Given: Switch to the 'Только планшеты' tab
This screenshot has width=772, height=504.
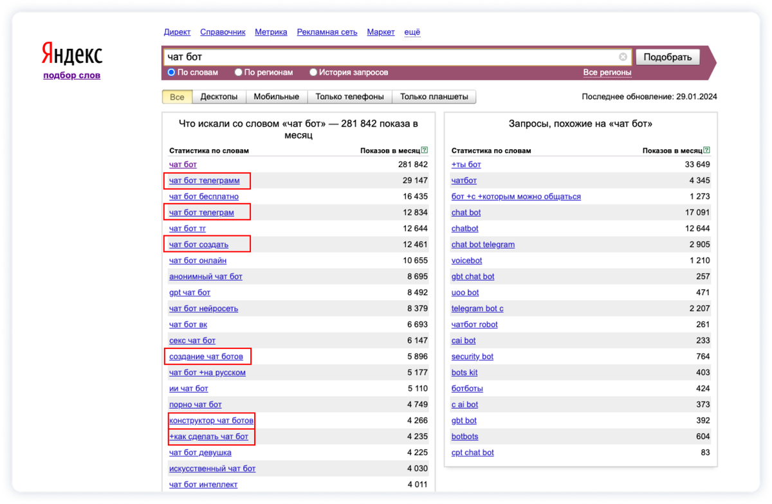Looking at the screenshot, I should [434, 97].
